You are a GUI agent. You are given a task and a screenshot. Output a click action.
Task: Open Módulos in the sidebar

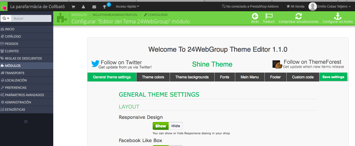tap(27, 66)
